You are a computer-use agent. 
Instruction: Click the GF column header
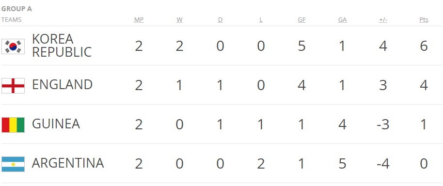coord(302,20)
